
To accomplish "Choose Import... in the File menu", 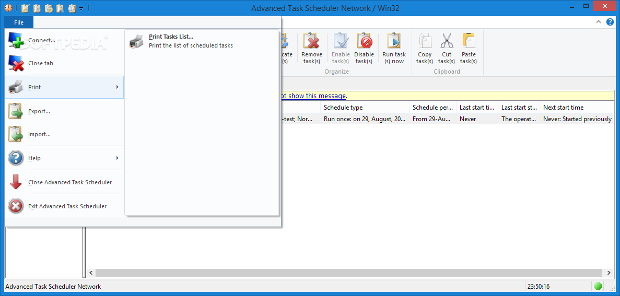I will (x=64, y=134).
